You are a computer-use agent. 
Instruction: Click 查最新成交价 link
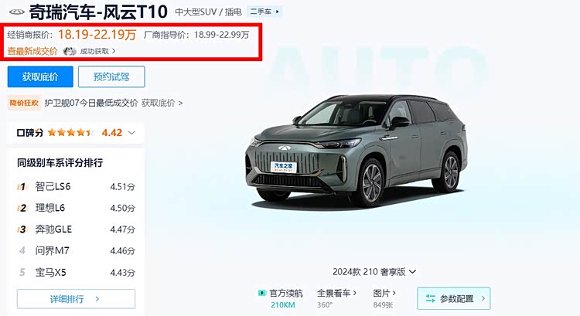(32, 51)
